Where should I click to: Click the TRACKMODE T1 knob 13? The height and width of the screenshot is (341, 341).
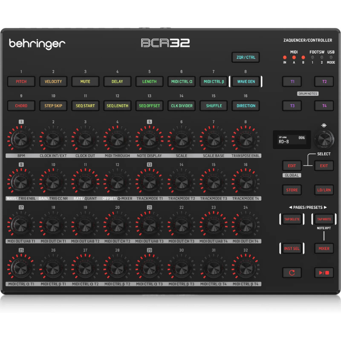pos(149,182)
